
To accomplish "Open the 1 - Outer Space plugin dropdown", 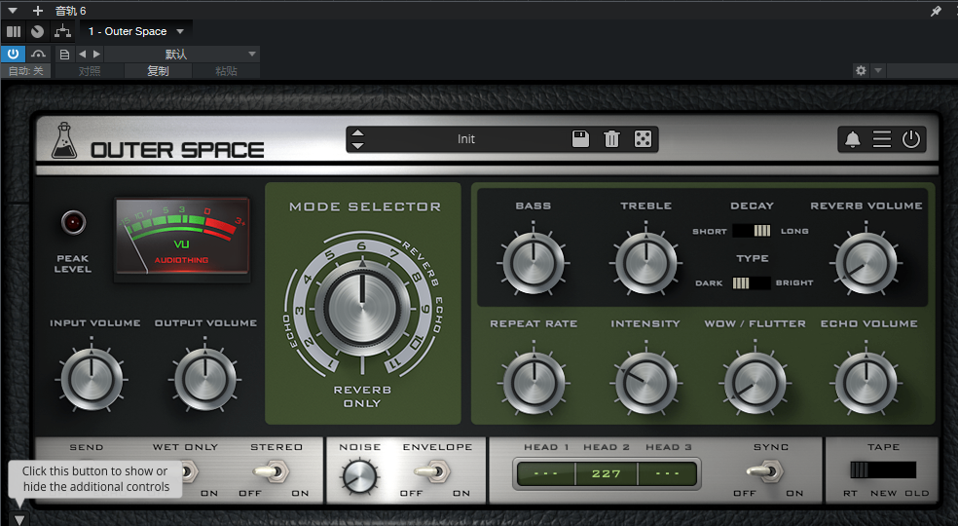I will click(135, 31).
